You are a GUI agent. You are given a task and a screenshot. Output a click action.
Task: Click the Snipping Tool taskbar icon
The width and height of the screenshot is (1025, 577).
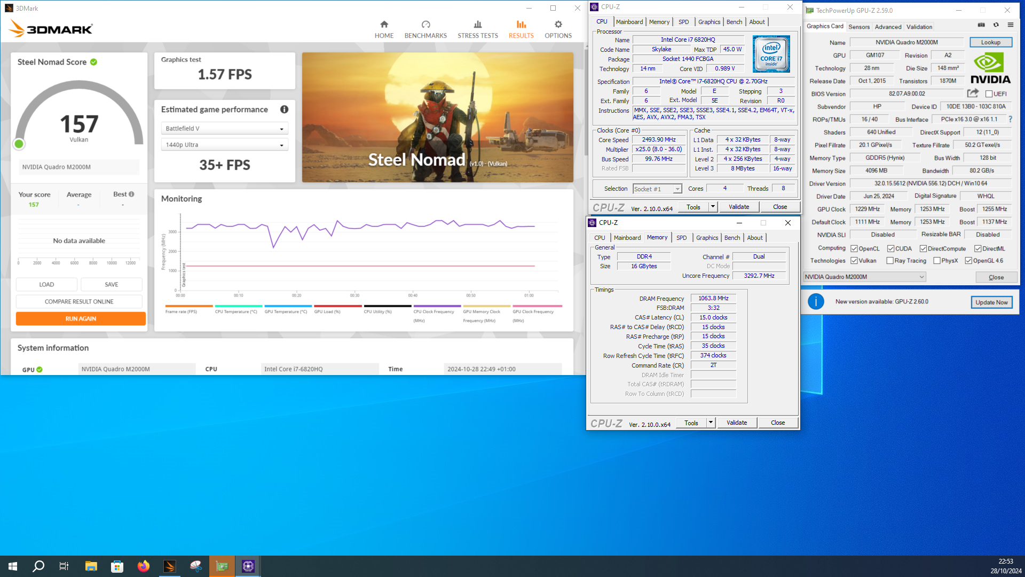(x=196, y=566)
